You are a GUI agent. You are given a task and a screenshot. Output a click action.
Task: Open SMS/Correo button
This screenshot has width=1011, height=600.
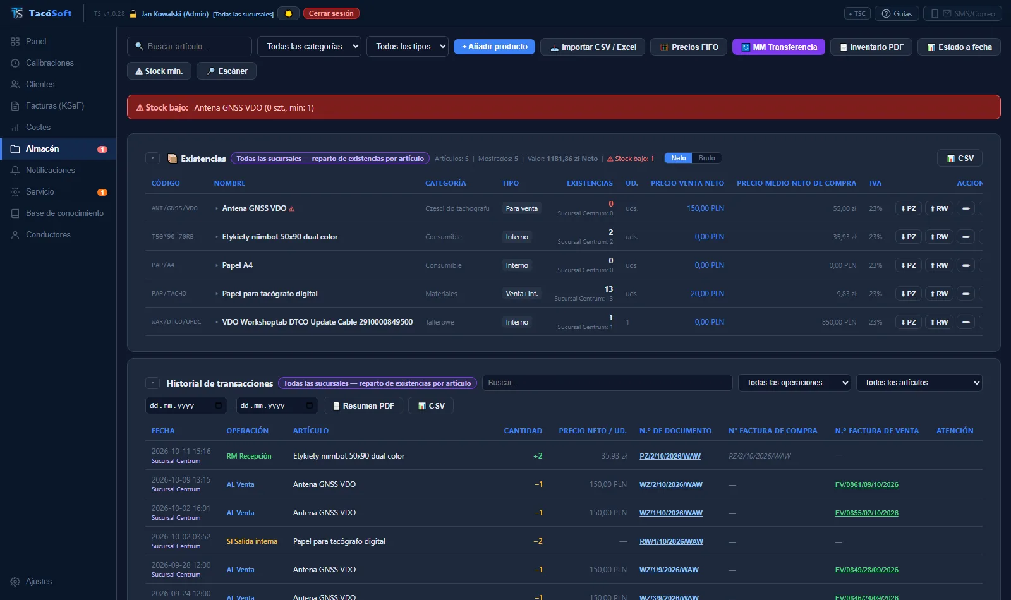click(x=962, y=13)
